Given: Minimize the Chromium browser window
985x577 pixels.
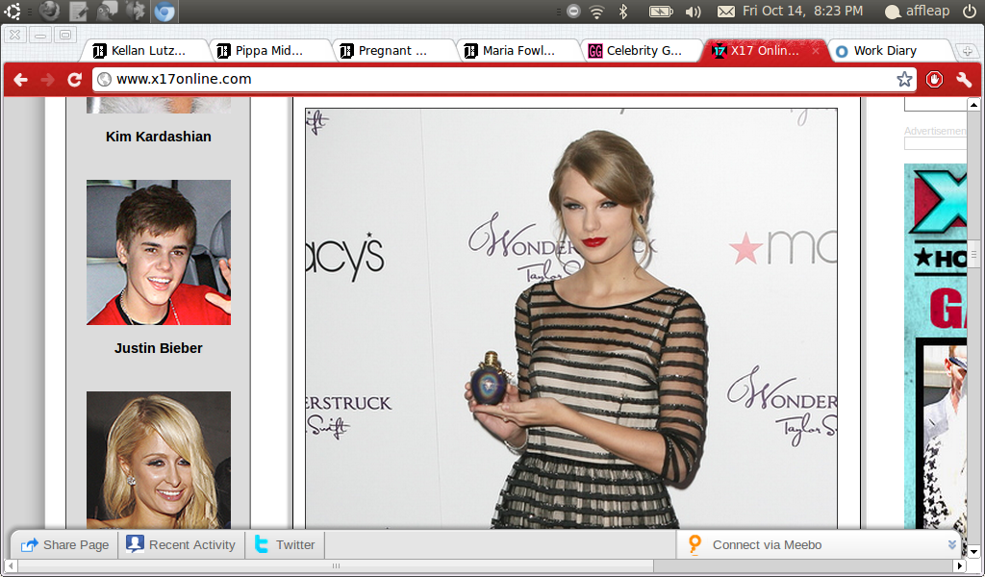Looking at the screenshot, I should [x=40, y=36].
